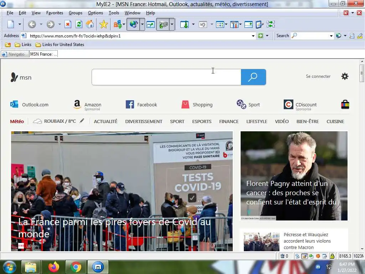Open the MSN settings gear icon
Viewport: 365px width, 274px height.
tap(345, 76)
